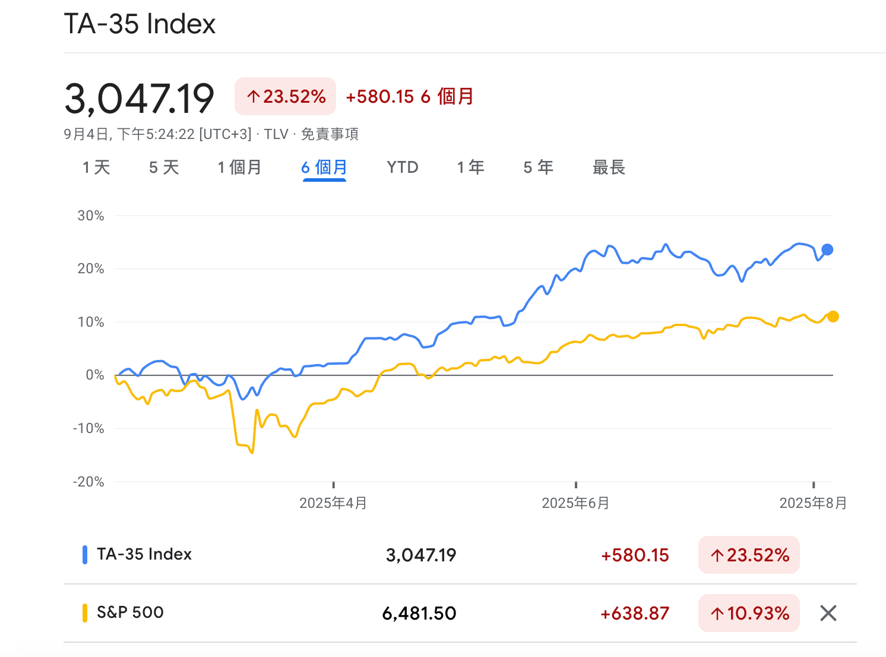This screenshot has width=886, height=657.
Task: Click the 3,047.19 price display
Action: [140, 98]
